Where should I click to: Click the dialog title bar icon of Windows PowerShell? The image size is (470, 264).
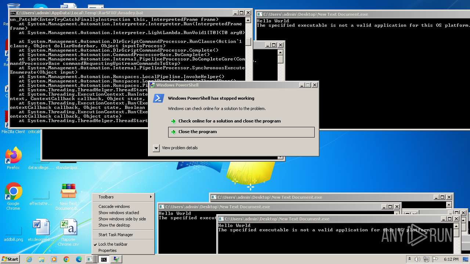click(x=152, y=85)
